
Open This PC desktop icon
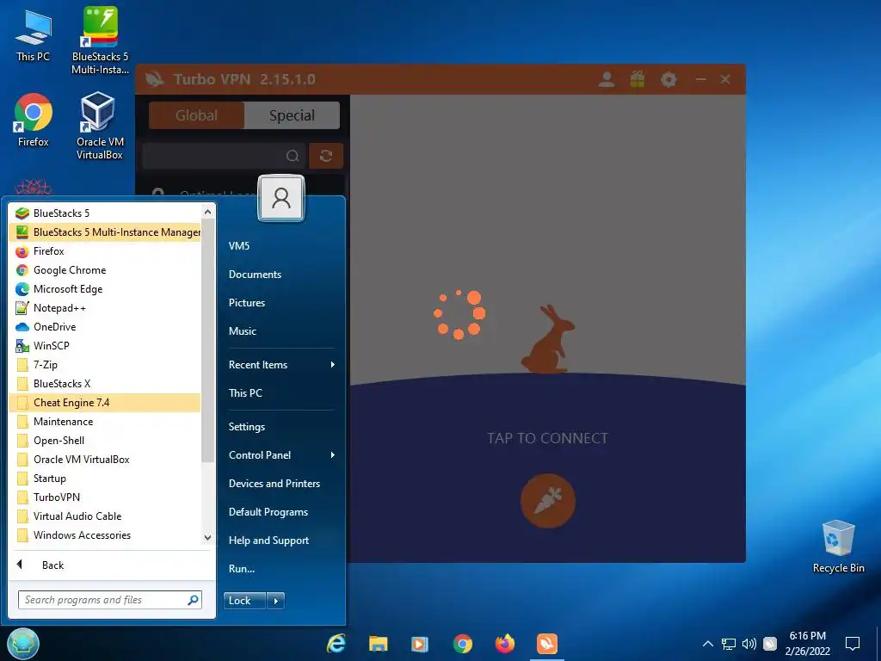tap(34, 36)
